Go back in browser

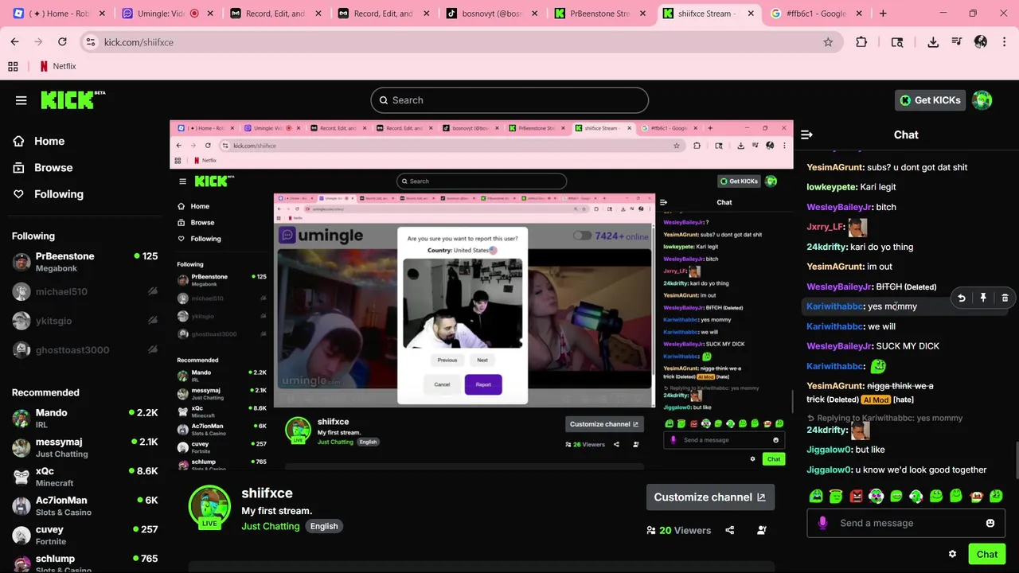[15, 42]
